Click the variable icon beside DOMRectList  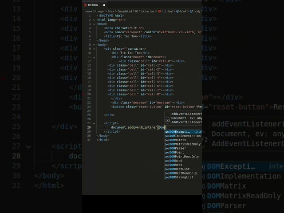tap(167, 169)
